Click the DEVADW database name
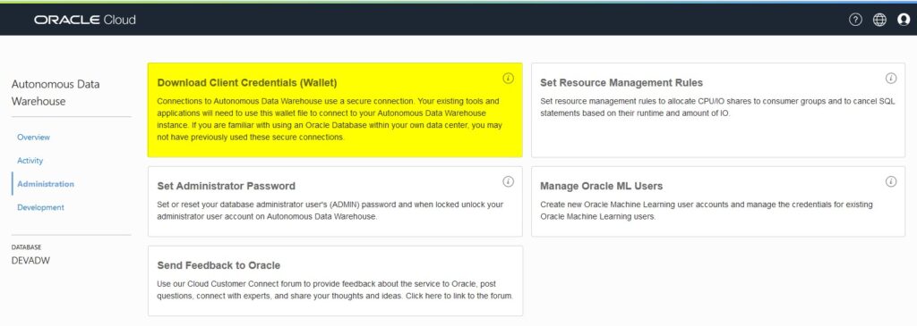The height and width of the screenshot is (326, 917). pos(30,260)
